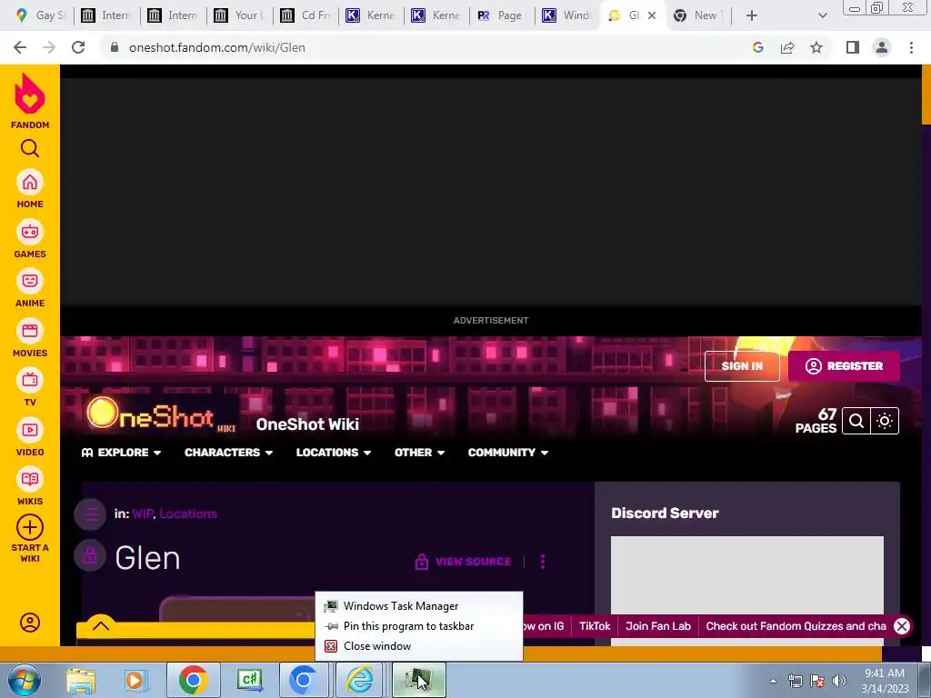Close the Fandom notification banner

coord(902,626)
